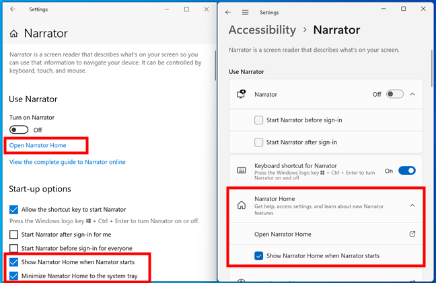Check Start Narrator before sign-in for everyone

(x=13, y=248)
